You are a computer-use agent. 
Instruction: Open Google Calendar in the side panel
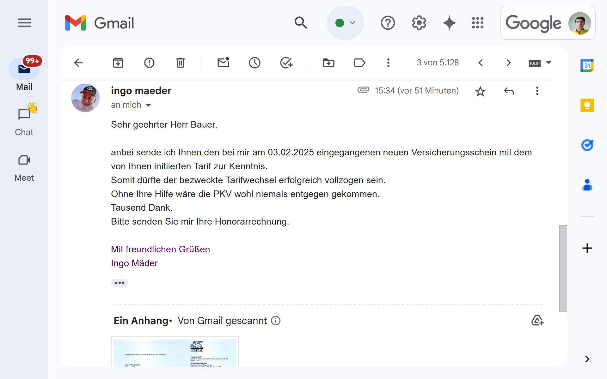click(x=587, y=65)
